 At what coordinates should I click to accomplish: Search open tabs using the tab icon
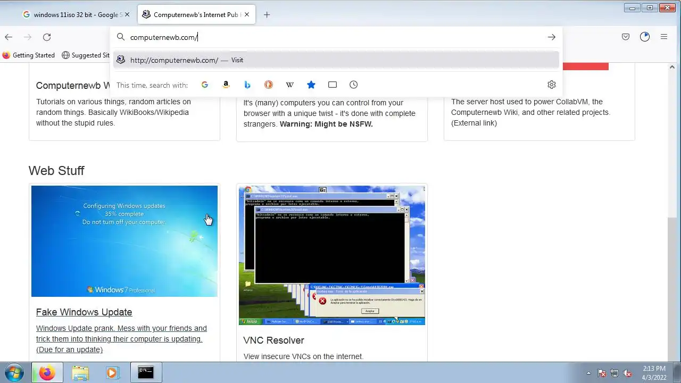pyautogui.click(x=333, y=85)
